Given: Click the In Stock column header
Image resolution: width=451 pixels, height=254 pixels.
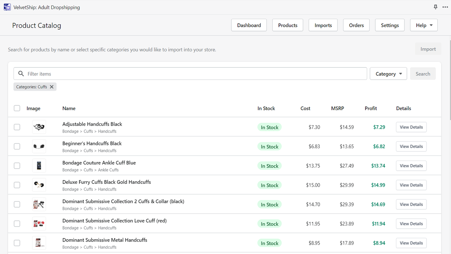Looking at the screenshot, I should pos(266,108).
